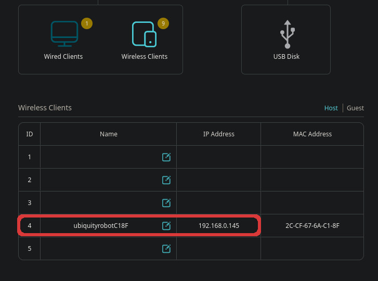
Task: Select the MAC address 2C-CF-67-6A-C1-8F
Action: (x=312, y=226)
